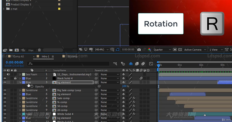This screenshot has height=122, width=232.
Task: Open the 48.4% magnification dropdown
Action: click(102, 49)
